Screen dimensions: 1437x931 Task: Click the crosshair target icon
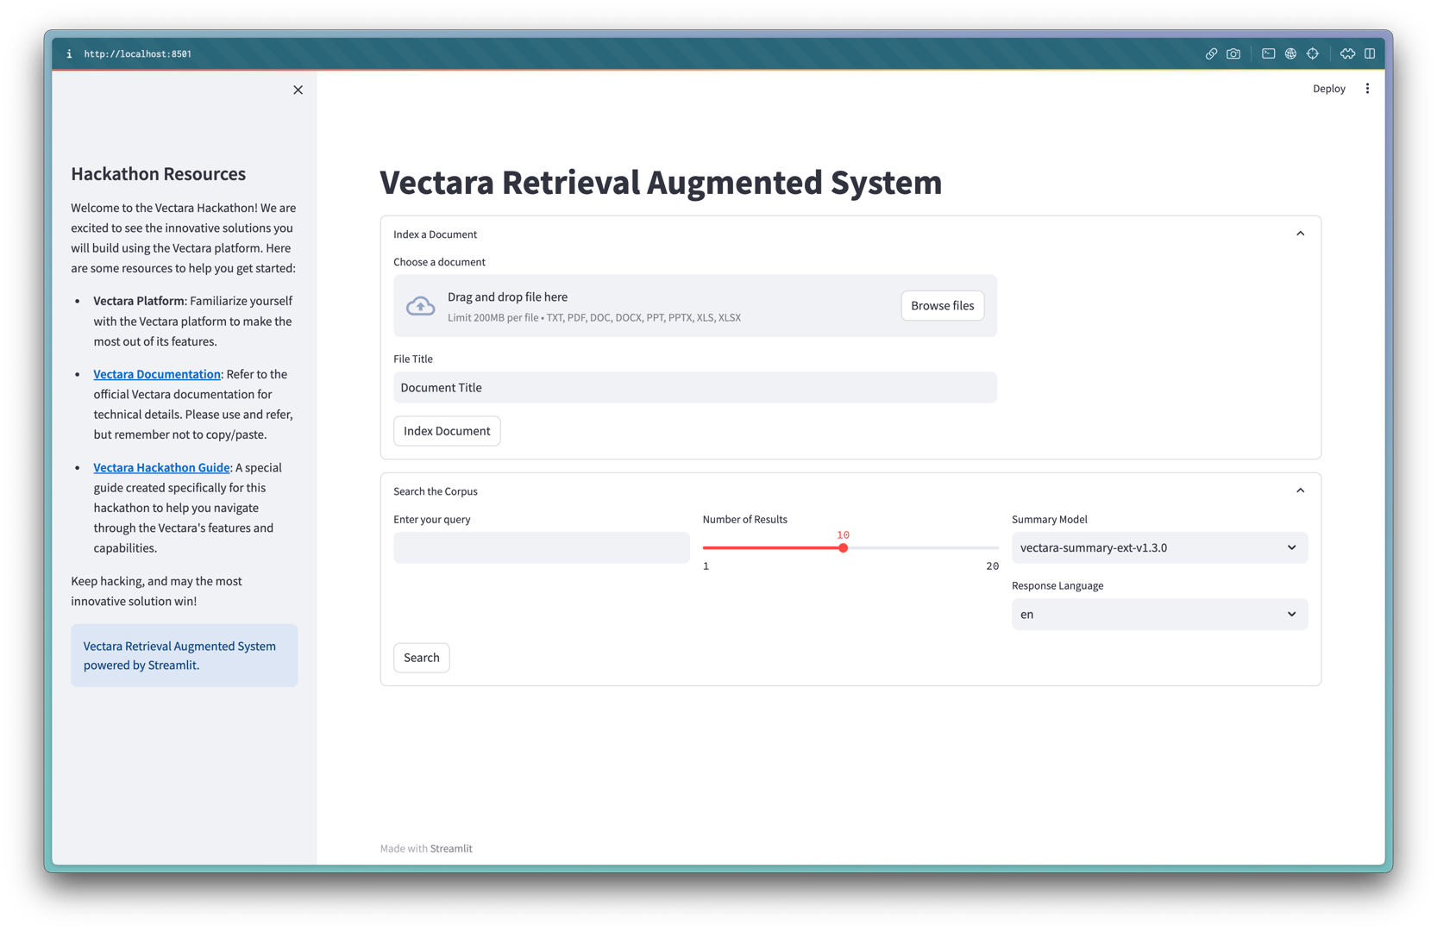point(1313,53)
